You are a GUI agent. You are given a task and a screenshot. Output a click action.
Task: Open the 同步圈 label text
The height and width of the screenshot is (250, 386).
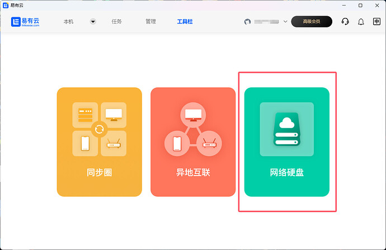click(100, 172)
